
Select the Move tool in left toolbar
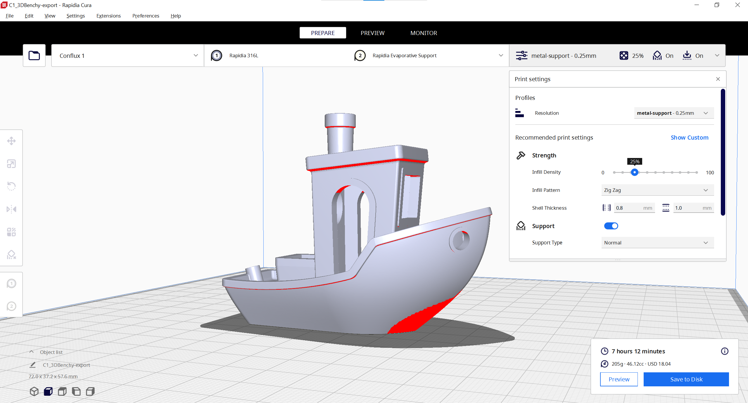[x=11, y=141]
